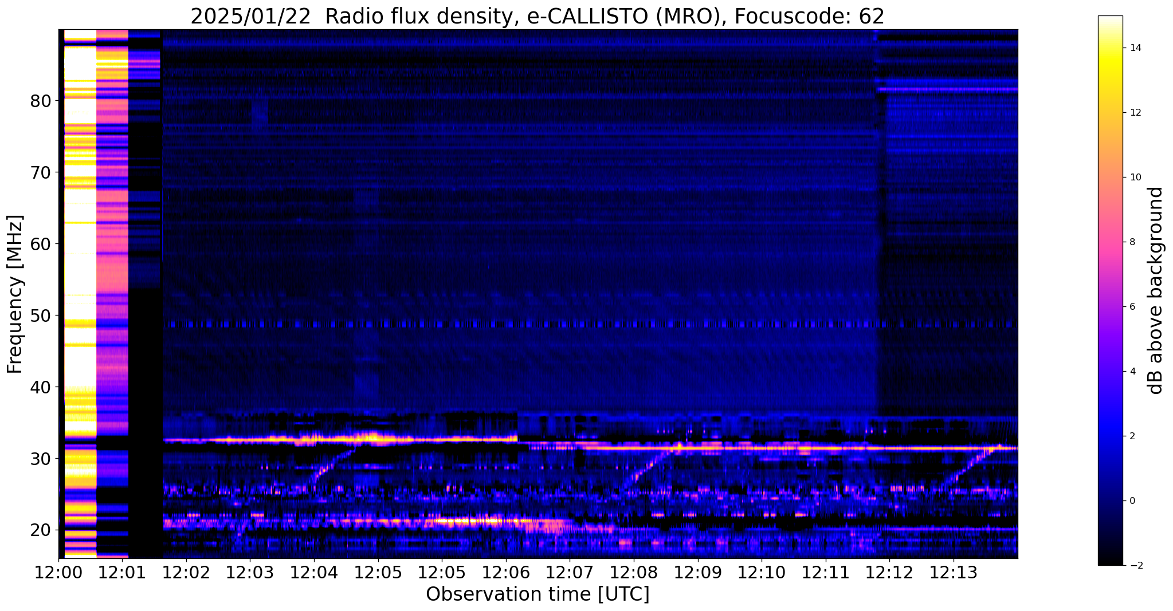
Task: Click the 'Observation time [UTC]' x-axis label
Action: coord(538,594)
